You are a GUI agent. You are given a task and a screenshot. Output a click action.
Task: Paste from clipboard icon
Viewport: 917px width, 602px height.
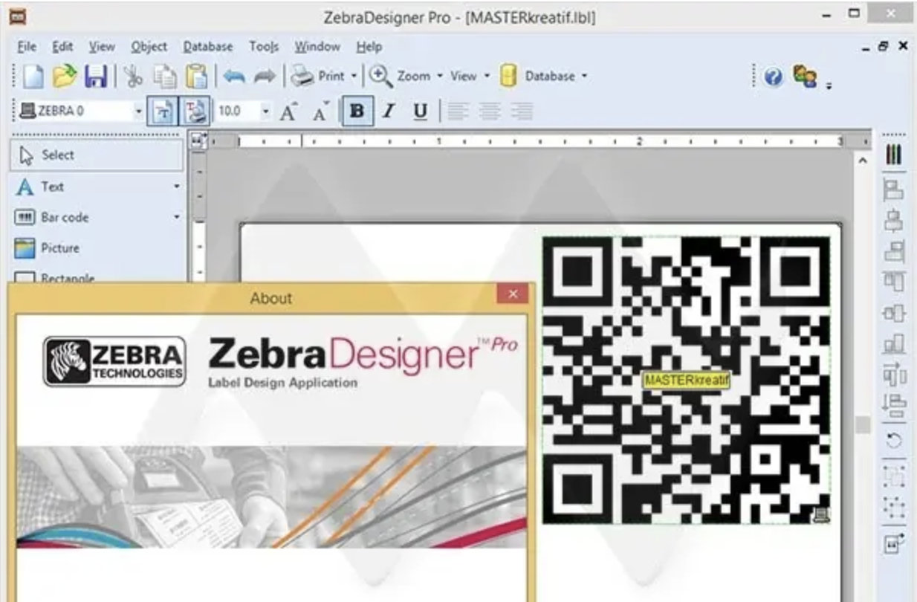coord(195,76)
